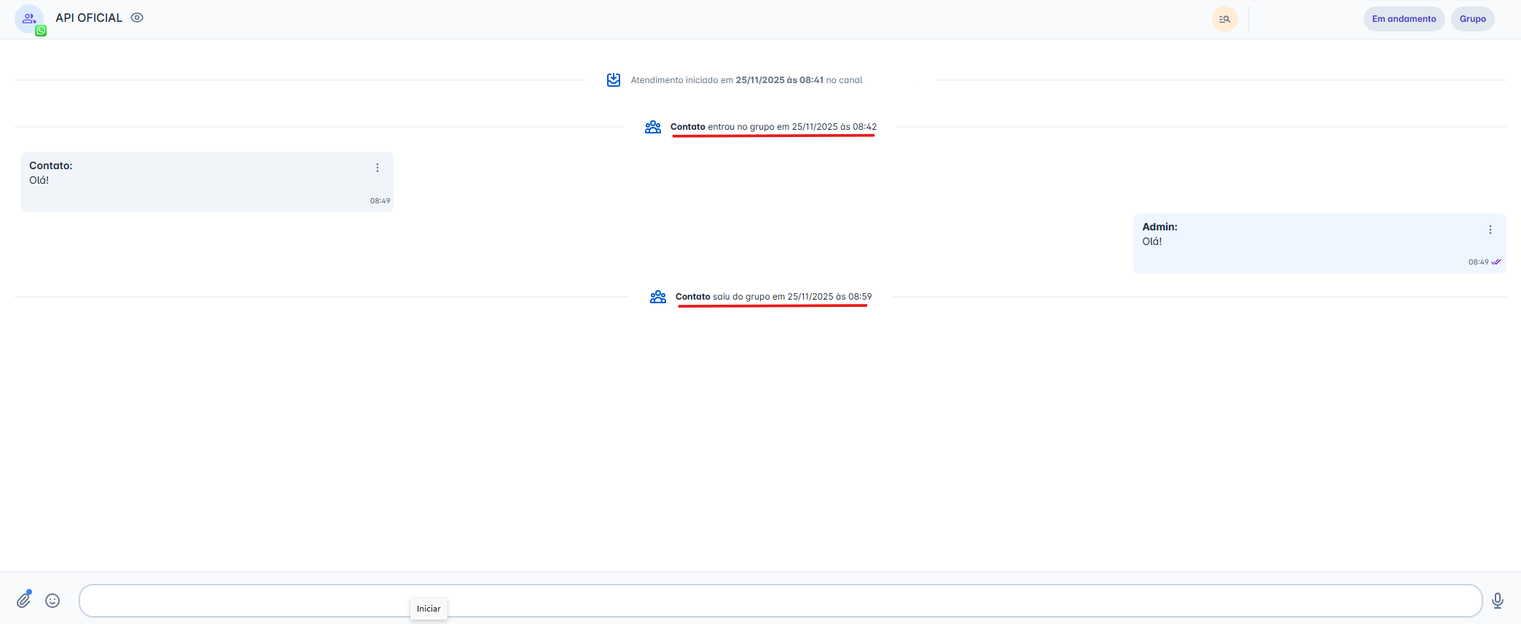Click the green WhatsApp badge on avatar

(41, 31)
